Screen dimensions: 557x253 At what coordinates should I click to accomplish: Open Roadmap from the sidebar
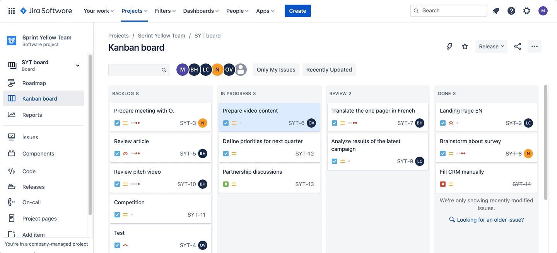[x=34, y=83]
